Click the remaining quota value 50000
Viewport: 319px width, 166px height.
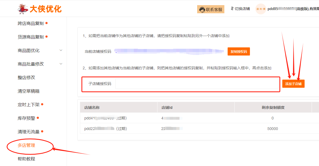(272, 129)
